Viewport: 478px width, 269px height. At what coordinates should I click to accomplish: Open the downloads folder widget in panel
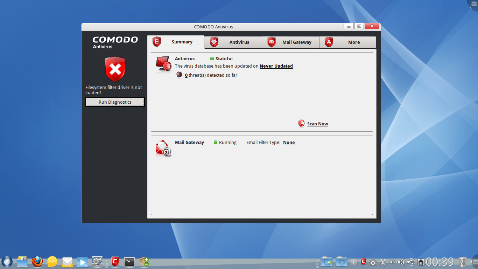coord(342,262)
